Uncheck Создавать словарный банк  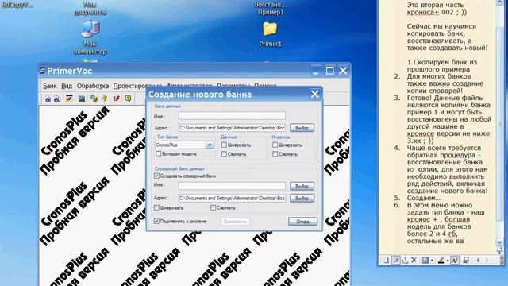coord(156,176)
